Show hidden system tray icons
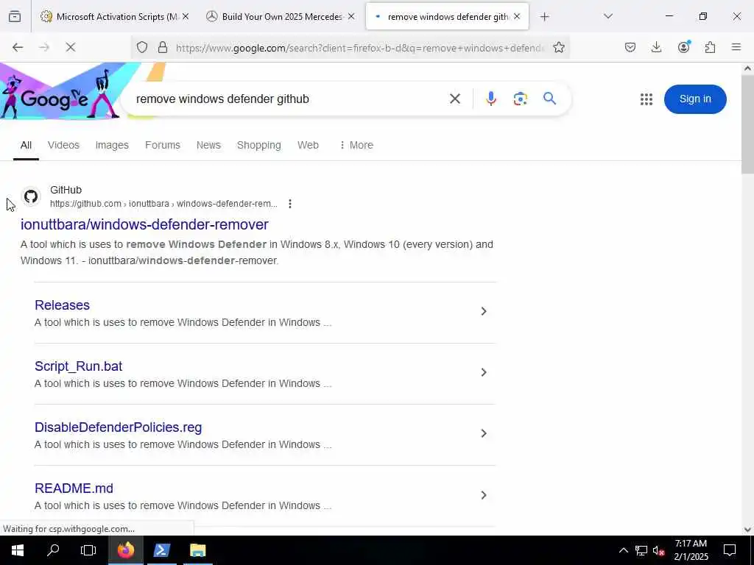The image size is (754, 565). pyautogui.click(x=623, y=550)
